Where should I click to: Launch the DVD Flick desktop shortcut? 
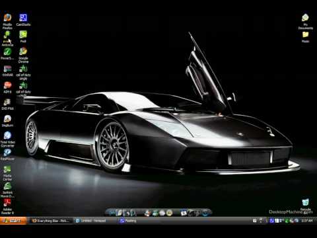click(x=7, y=104)
